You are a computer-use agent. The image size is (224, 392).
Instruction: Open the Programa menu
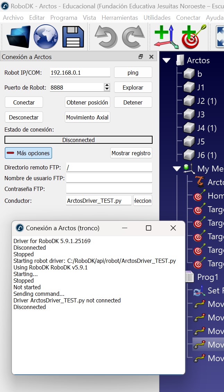coord(64,18)
